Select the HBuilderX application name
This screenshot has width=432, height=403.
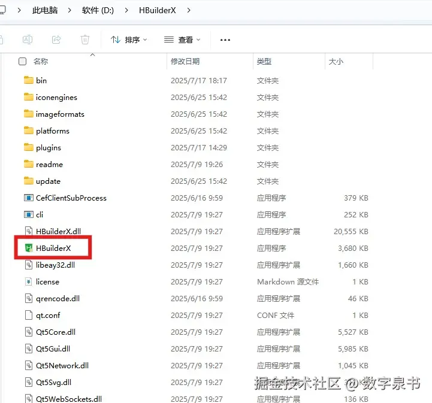(x=53, y=249)
